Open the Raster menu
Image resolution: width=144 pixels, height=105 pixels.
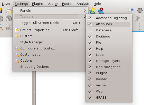(67, 4)
